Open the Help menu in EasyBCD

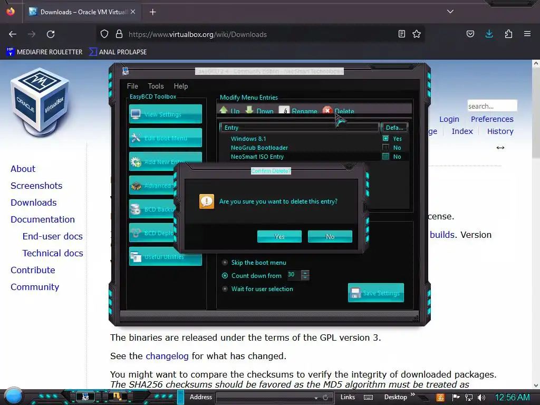(181, 86)
